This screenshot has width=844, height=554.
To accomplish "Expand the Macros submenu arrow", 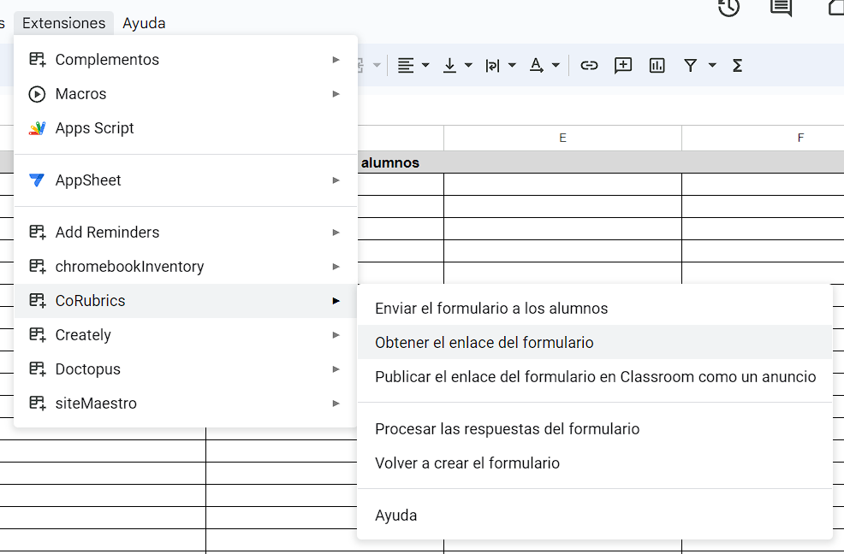I will pyautogui.click(x=336, y=94).
